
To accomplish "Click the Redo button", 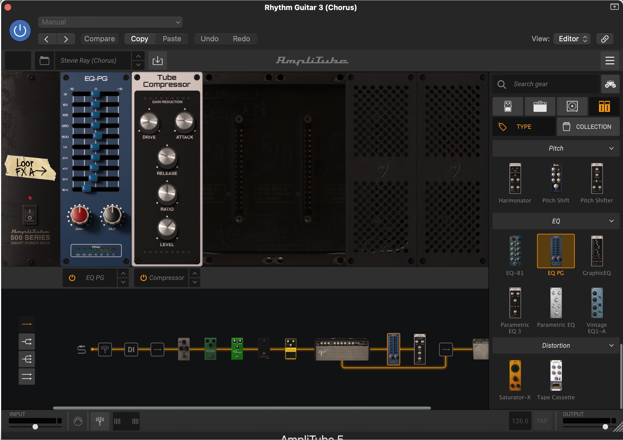I will coord(241,39).
